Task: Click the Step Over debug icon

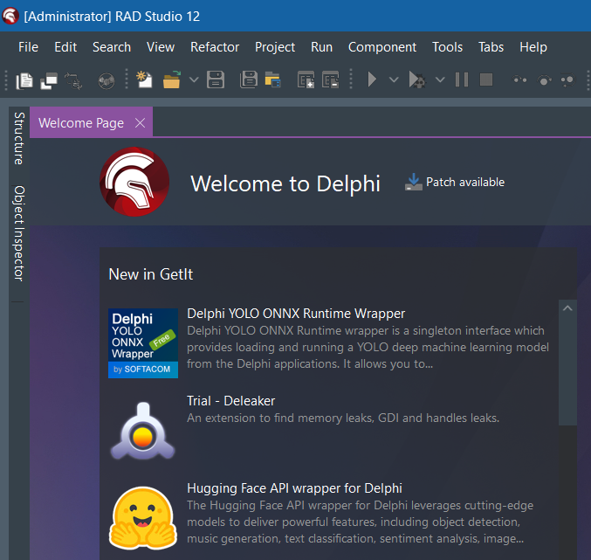Action: [x=544, y=80]
